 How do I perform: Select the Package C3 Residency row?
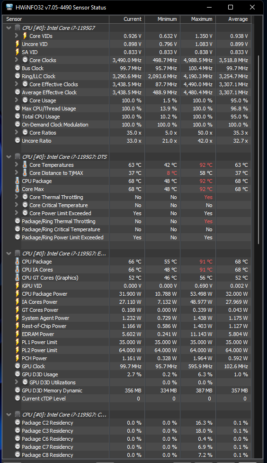click(127, 431)
